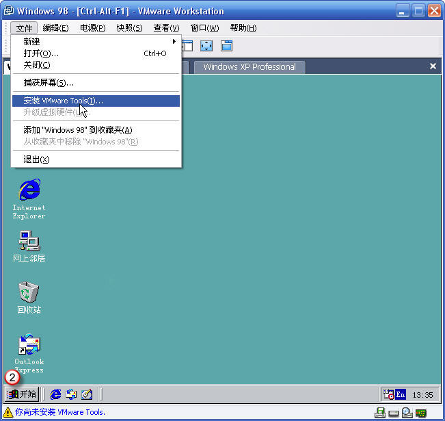Click the Outlook Express quick launch icon
This screenshot has height=421, width=445.
coord(71,394)
